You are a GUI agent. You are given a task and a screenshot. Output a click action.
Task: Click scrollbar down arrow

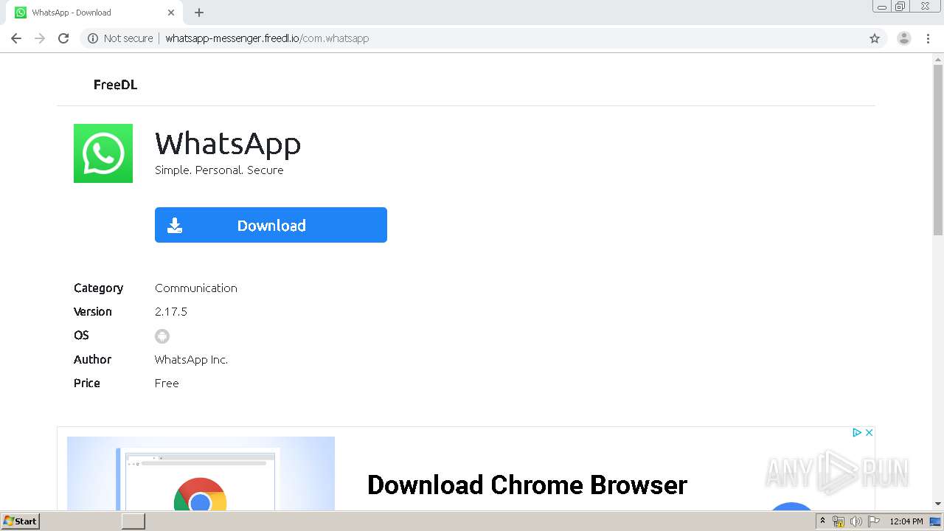pos(938,504)
